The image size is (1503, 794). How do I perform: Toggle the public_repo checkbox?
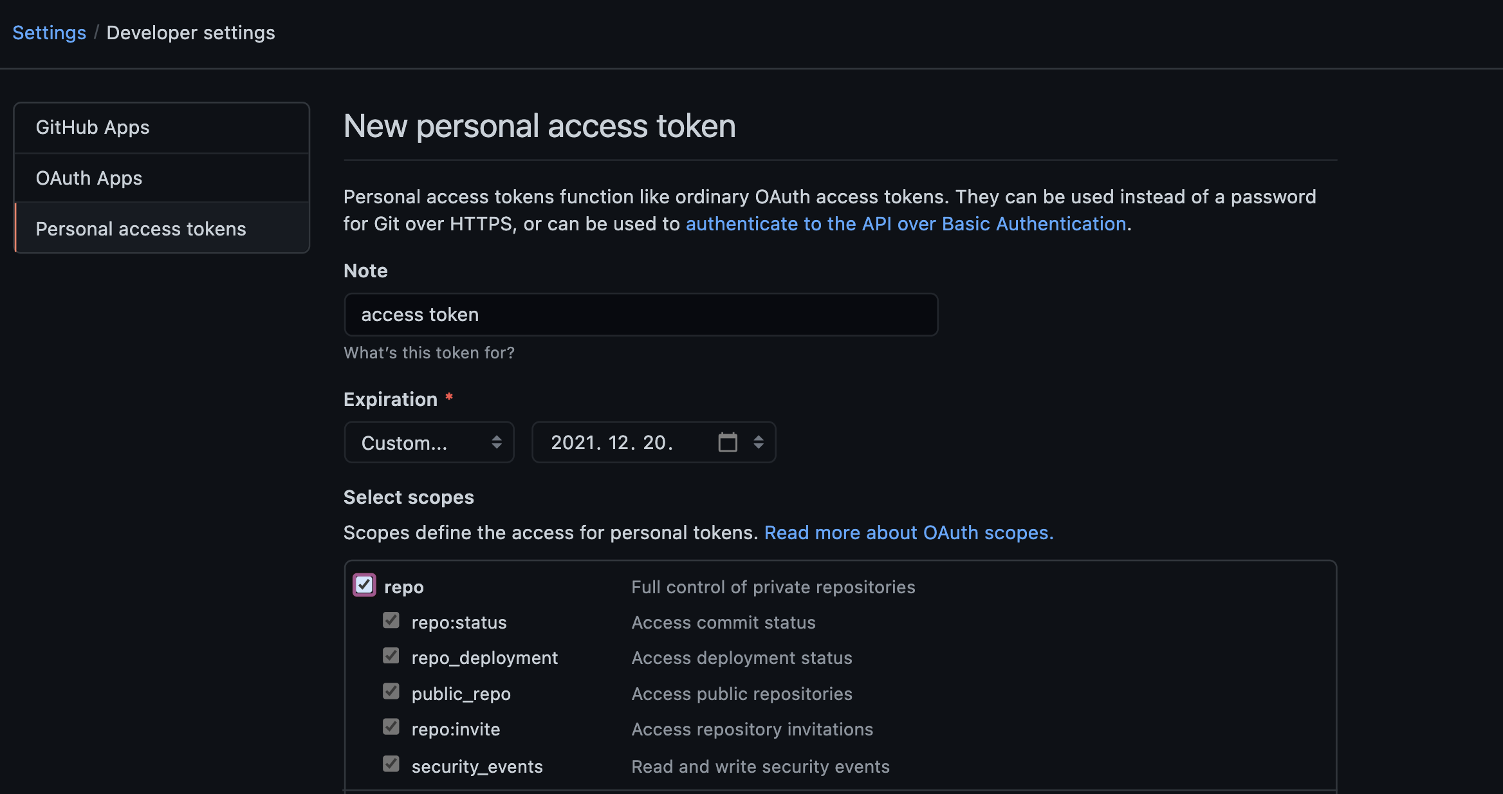(391, 691)
